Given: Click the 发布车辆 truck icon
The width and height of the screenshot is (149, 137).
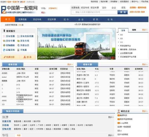Looking at the screenshot, I should [4, 41].
